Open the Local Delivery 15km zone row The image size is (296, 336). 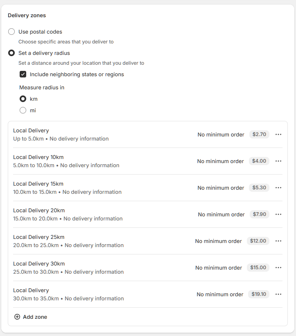(x=38, y=184)
